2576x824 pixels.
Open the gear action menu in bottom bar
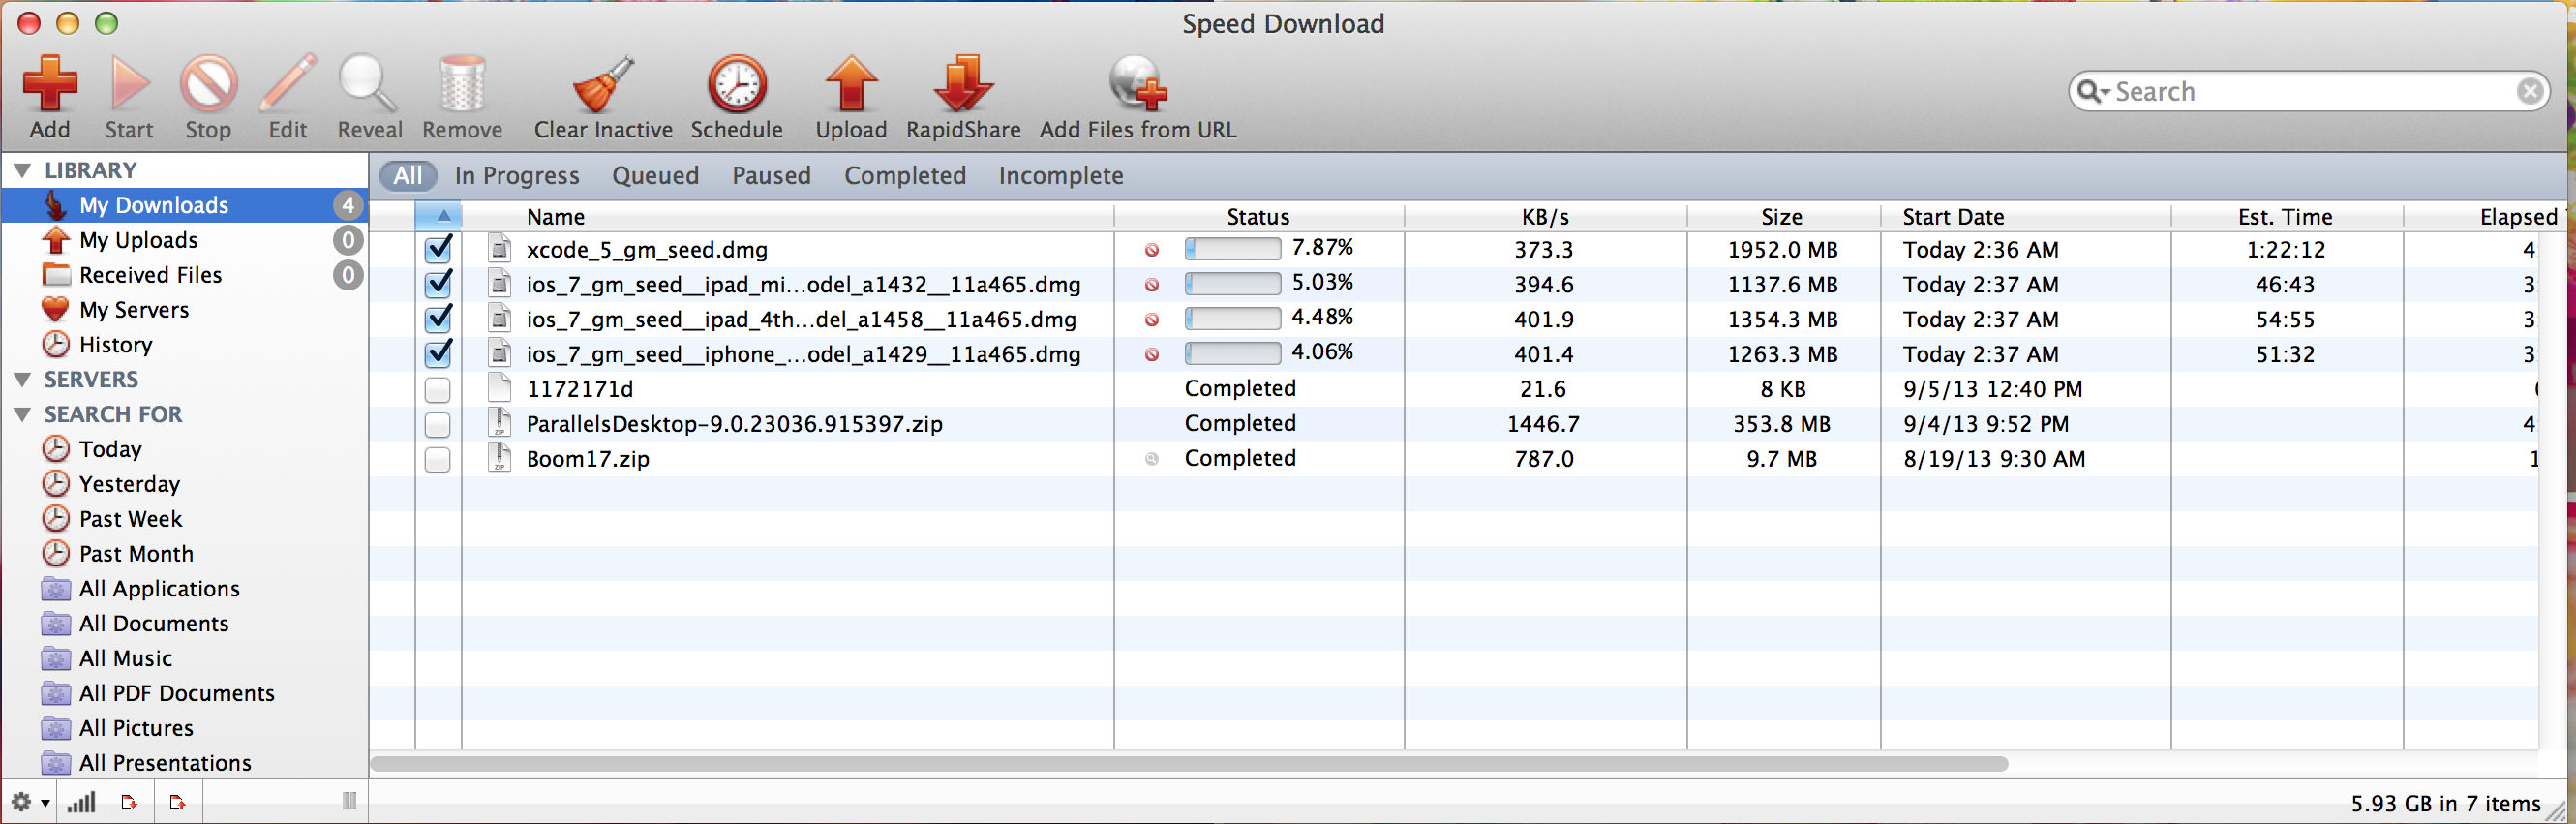[28, 802]
